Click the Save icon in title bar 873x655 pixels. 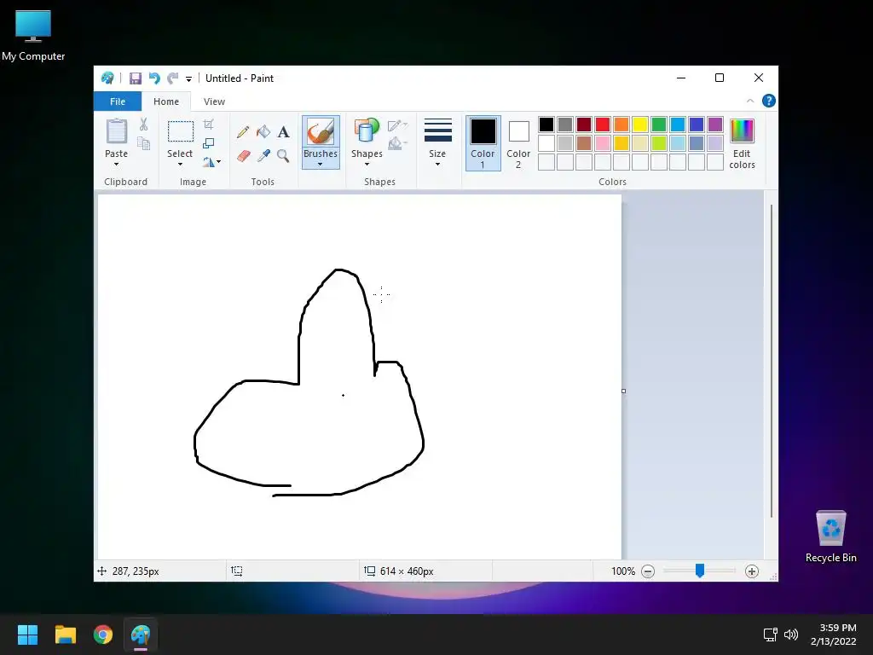[136, 78]
